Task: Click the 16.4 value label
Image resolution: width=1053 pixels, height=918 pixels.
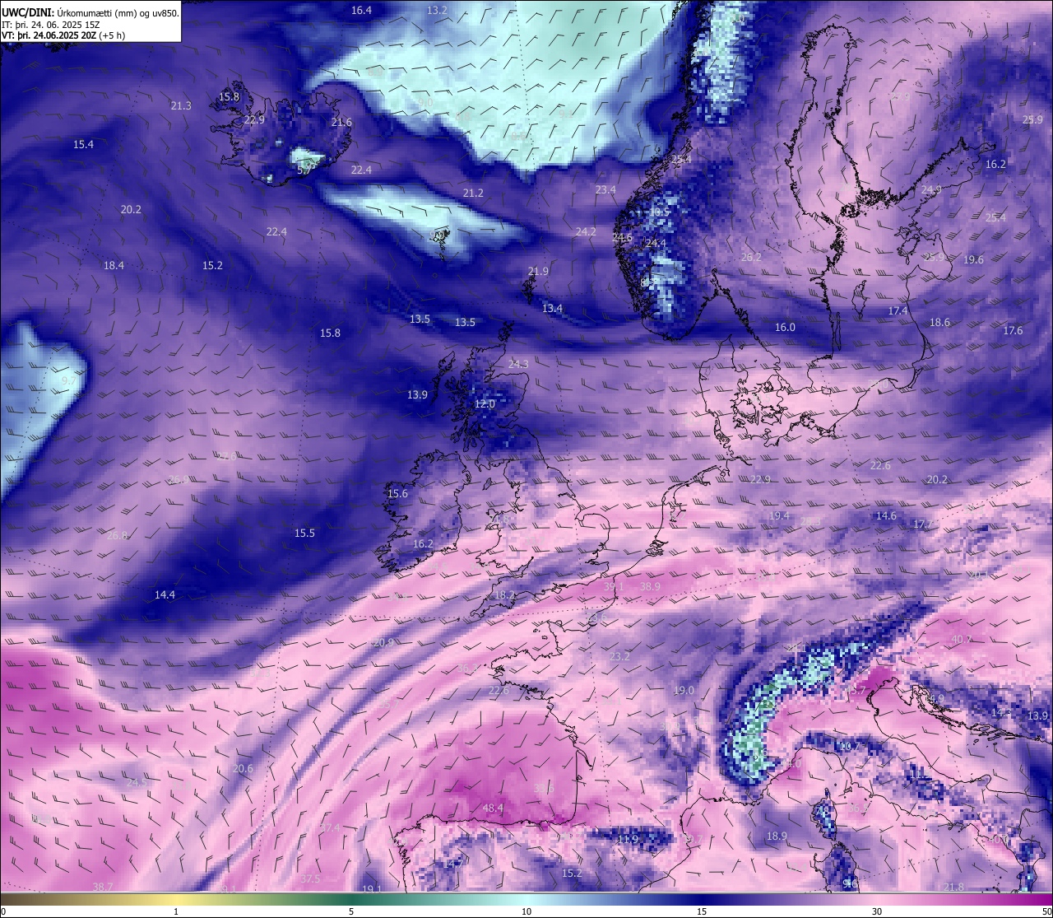Action: 361,10
